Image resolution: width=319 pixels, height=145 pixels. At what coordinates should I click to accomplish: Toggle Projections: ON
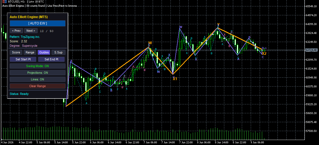[38, 73]
